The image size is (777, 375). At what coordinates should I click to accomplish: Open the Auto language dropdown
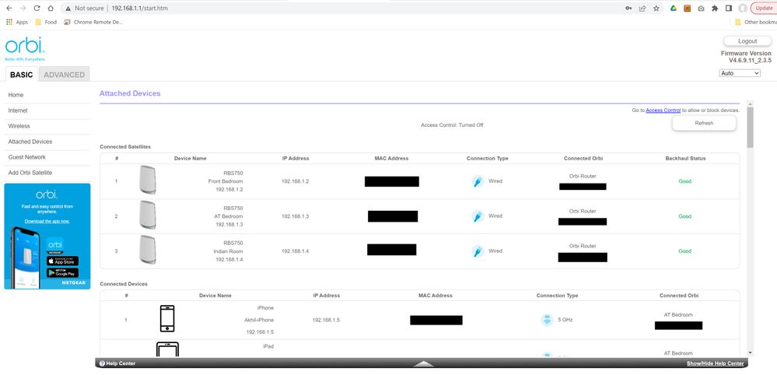[x=740, y=73]
